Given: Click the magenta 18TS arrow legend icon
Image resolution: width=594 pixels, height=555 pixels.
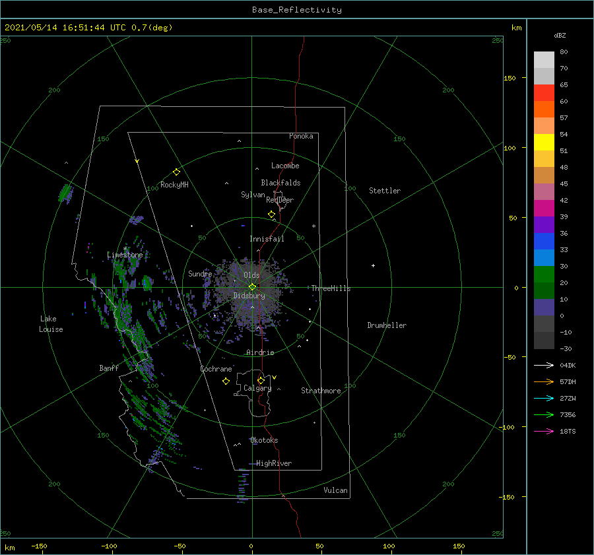Looking at the screenshot, I should [x=544, y=431].
